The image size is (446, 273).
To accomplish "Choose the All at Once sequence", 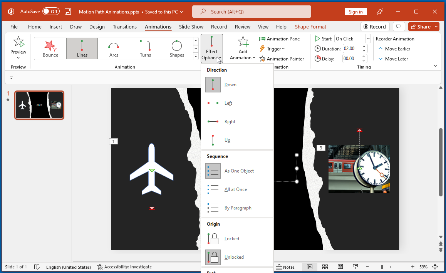I will 236,189.
